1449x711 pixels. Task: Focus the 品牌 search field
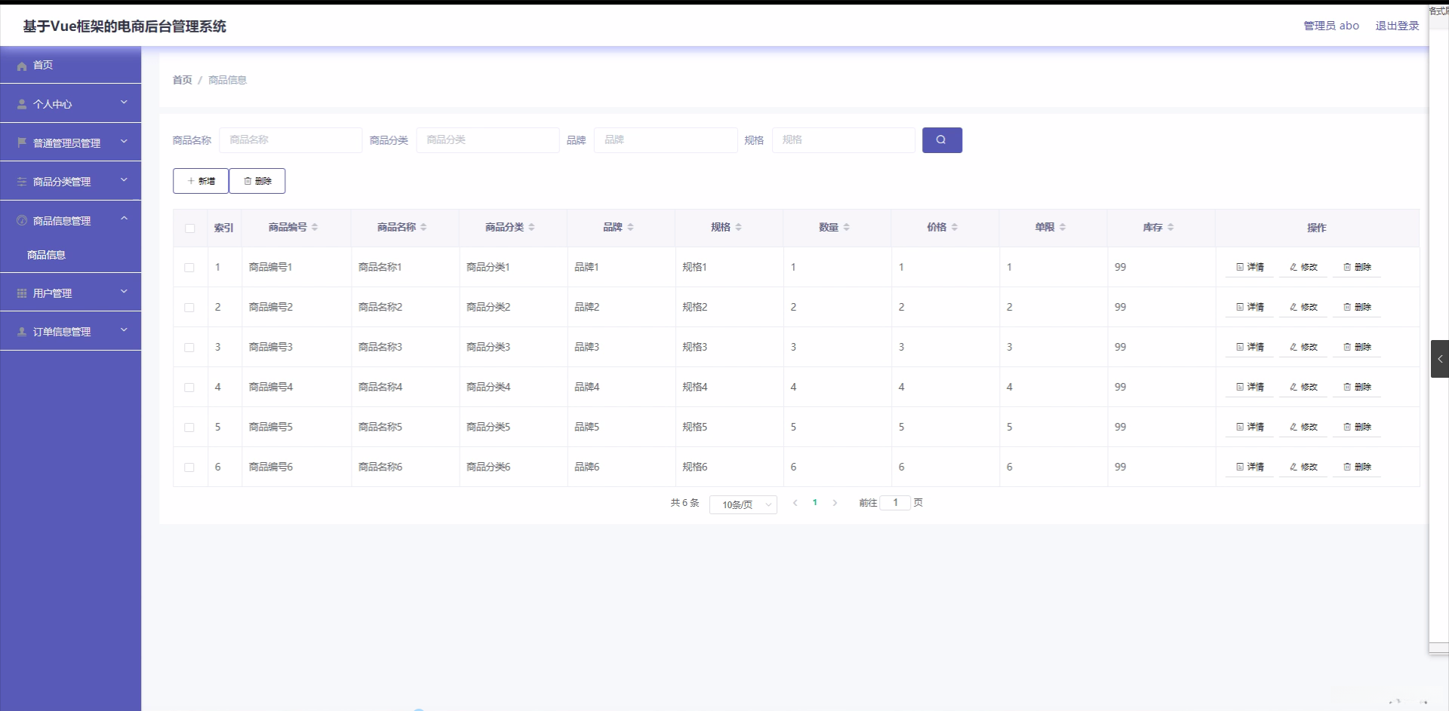point(666,140)
